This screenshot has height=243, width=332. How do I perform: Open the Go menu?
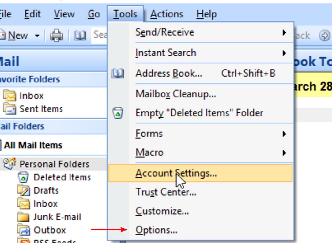pyautogui.click(x=94, y=14)
